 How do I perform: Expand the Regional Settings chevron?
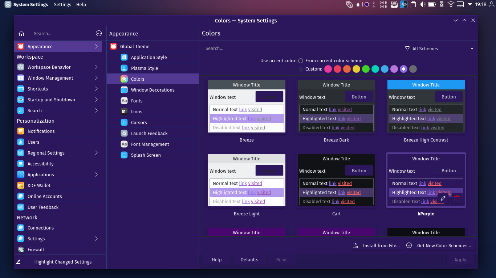point(96,153)
